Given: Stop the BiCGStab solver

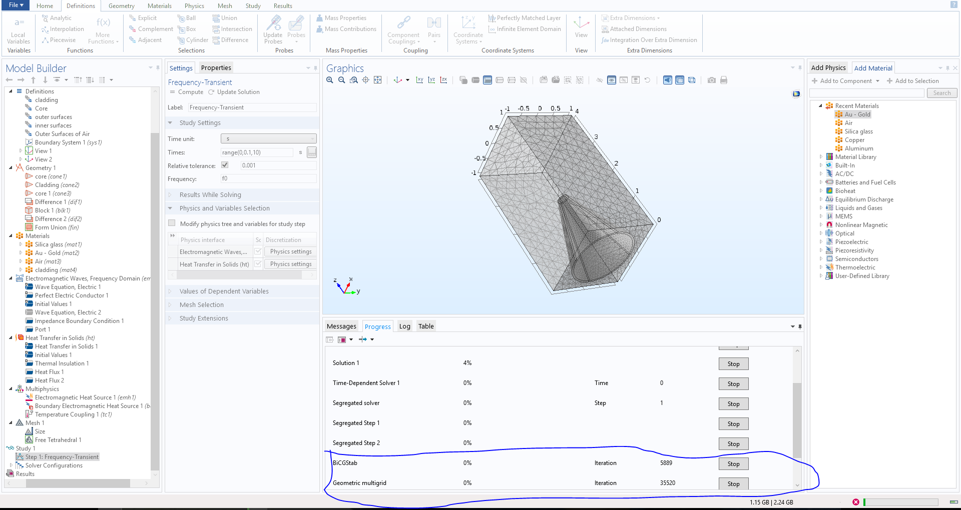Looking at the screenshot, I should 733,463.
